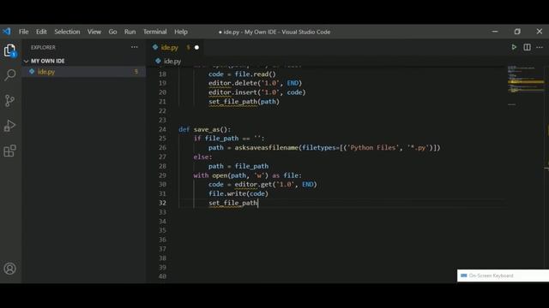
Task: Open the Extensions view icon
Action: (x=9, y=151)
